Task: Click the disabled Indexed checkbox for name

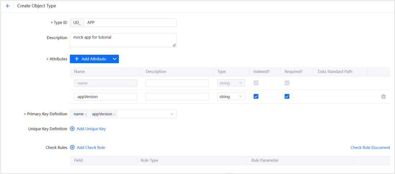Action: pyautogui.click(x=256, y=83)
